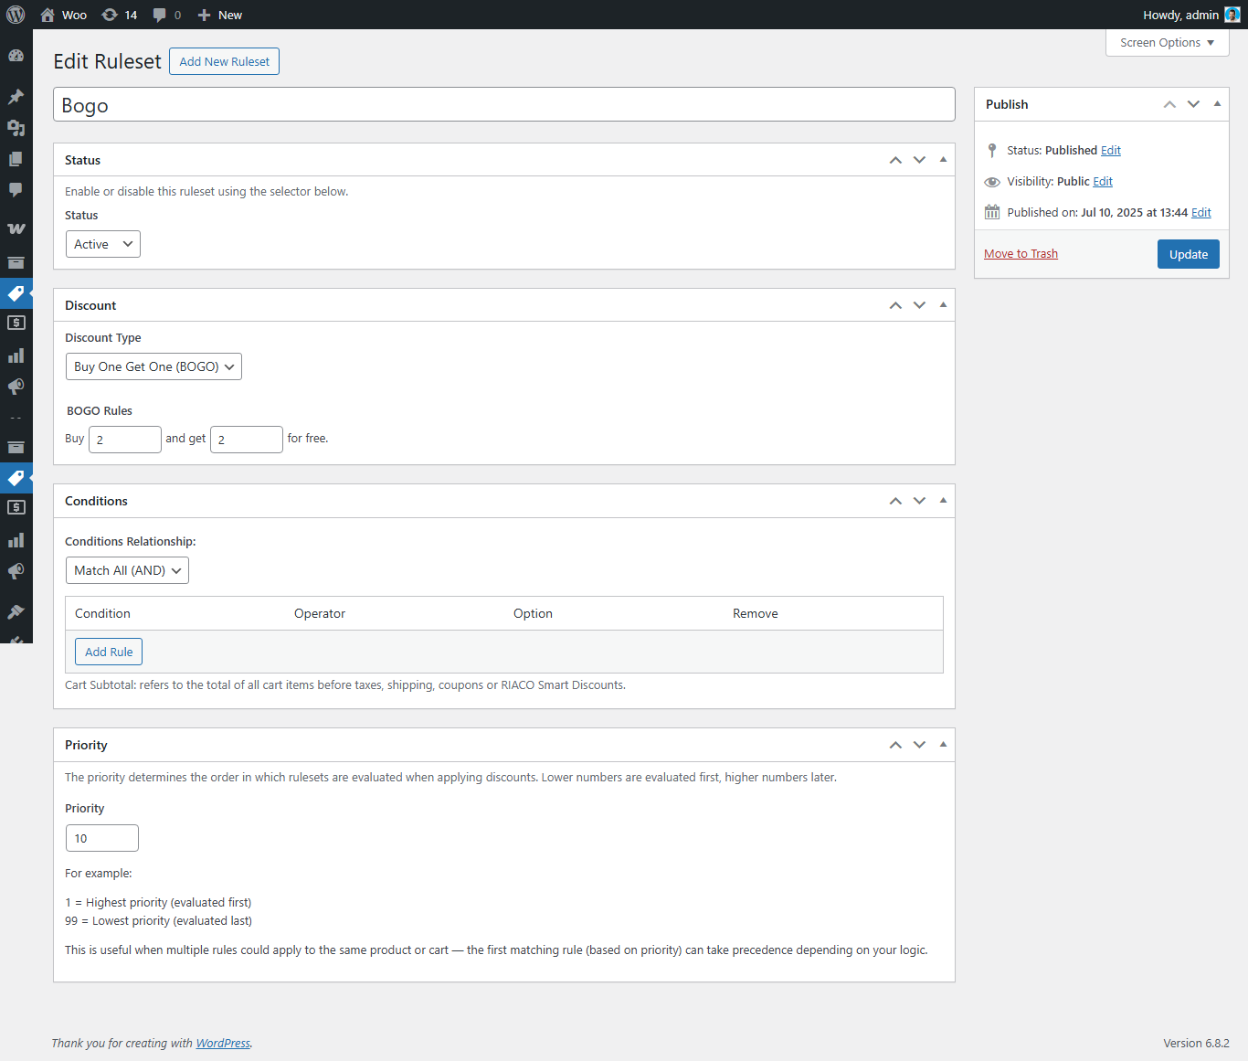
Task: Open comments bubble in admin bar
Action: click(160, 15)
